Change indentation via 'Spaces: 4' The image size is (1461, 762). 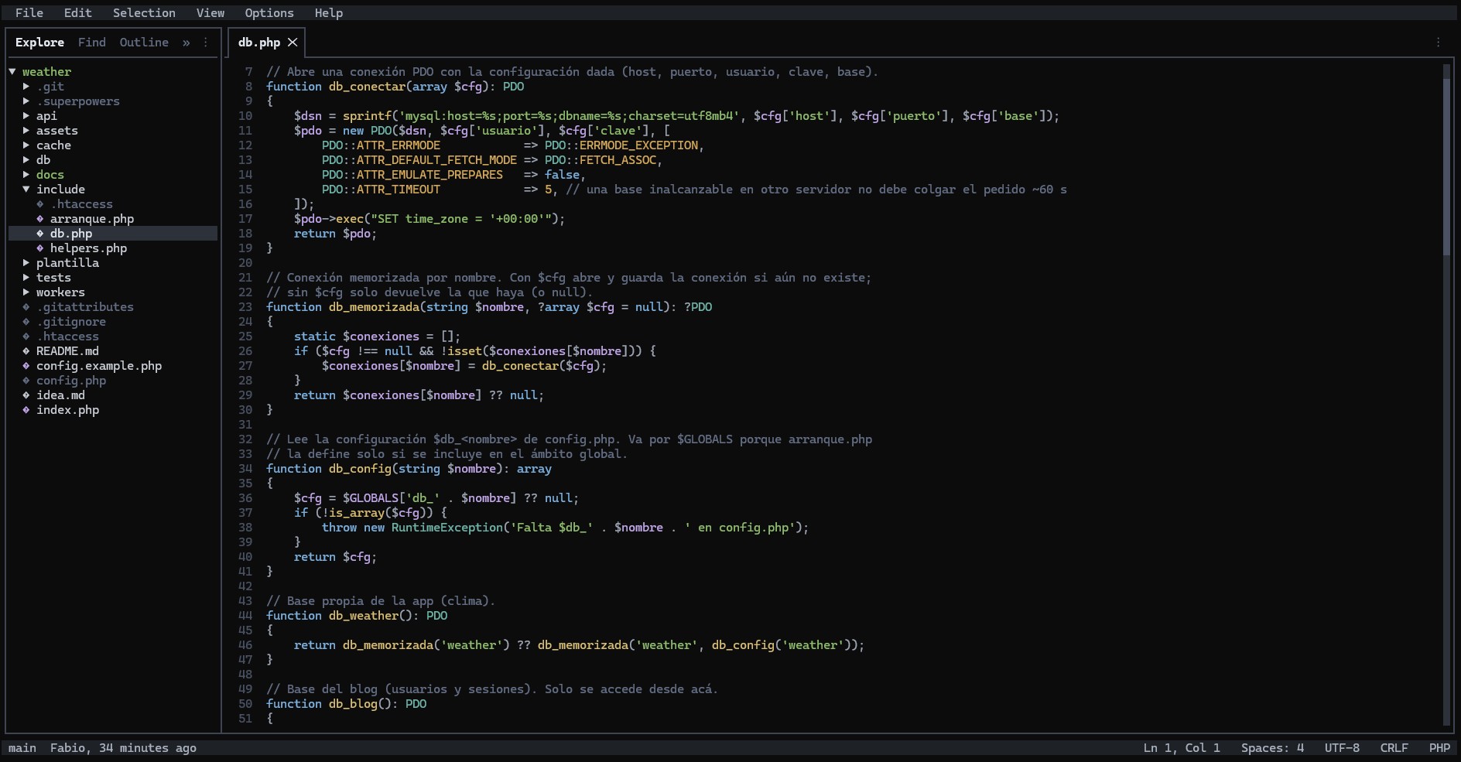point(1272,748)
